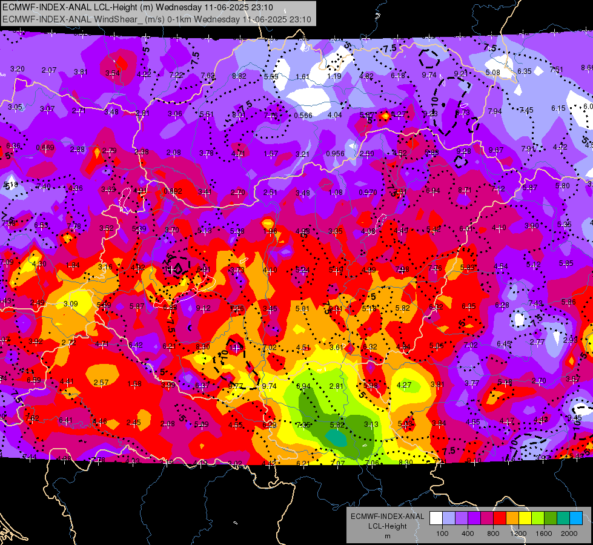Screen dimensions: 593x545
Task: Select the bright blue legend swatch
Action: point(576,518)
